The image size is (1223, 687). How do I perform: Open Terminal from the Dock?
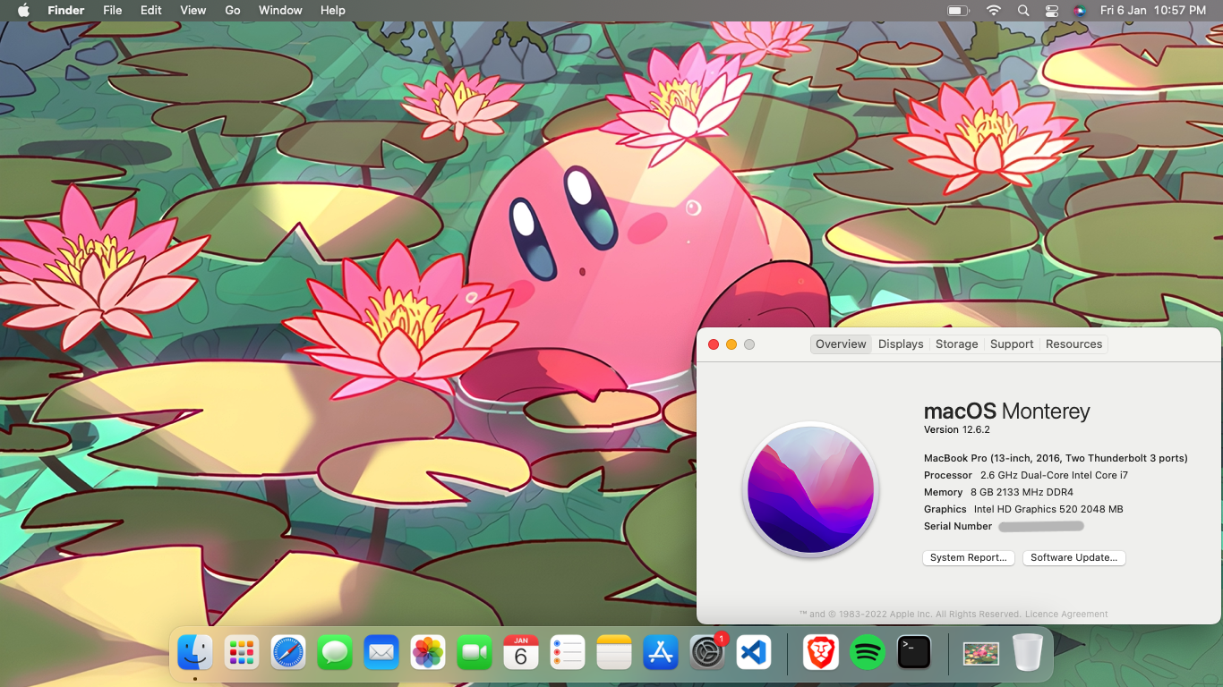914,652
